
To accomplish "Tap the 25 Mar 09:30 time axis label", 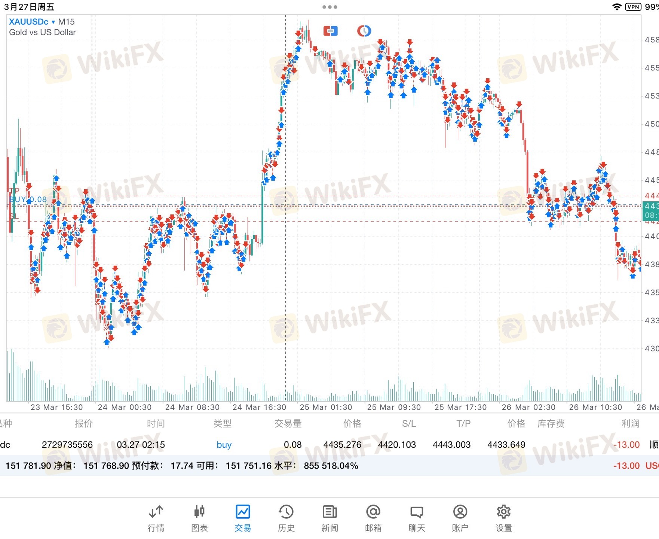I will 394,407.
